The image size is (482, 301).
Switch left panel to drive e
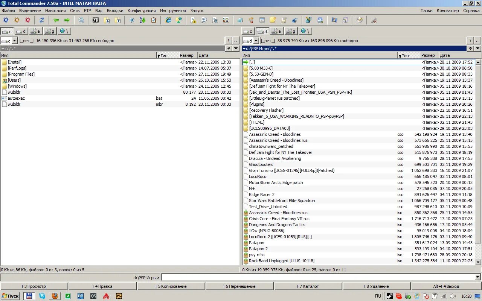(36, 31)
